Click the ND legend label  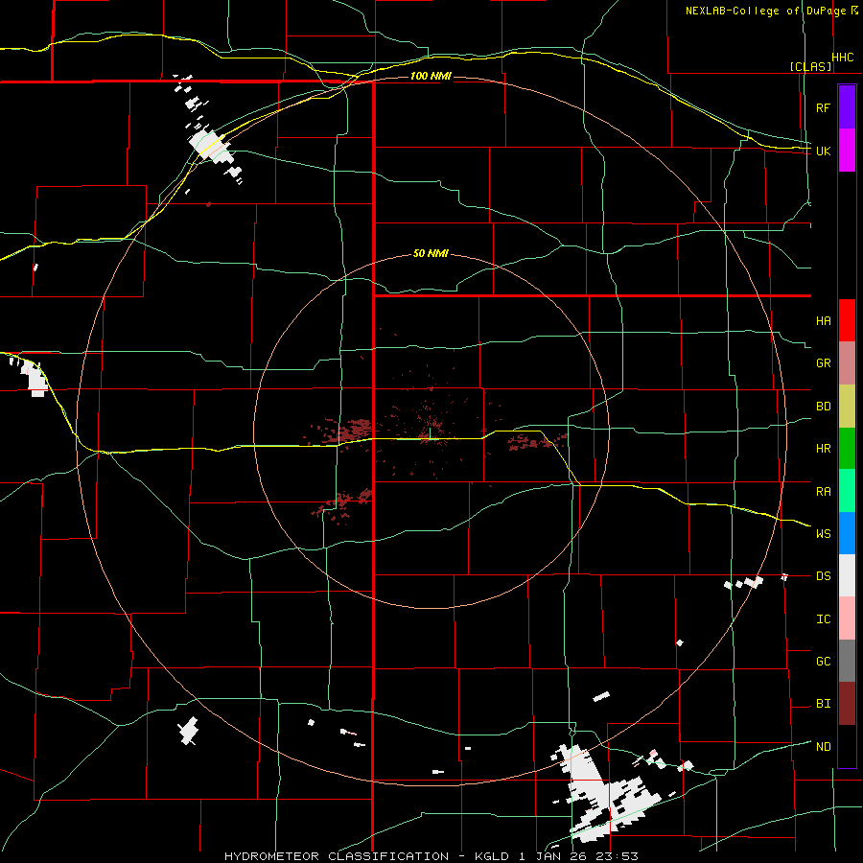823,747
